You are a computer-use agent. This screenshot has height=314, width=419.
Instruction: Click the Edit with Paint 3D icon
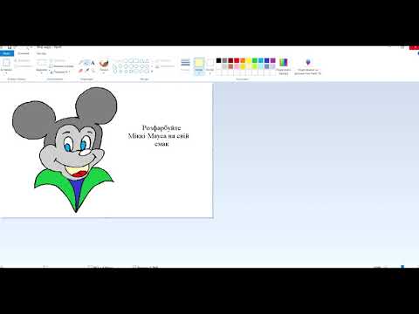(x=308, y=62)
